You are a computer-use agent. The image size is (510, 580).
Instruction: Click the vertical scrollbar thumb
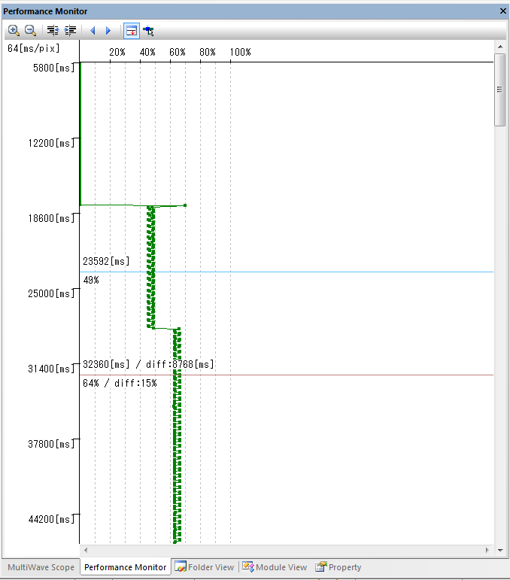[x=501, y=89]
